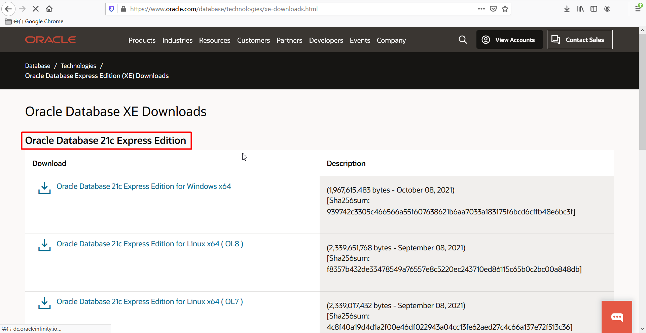Image resolution: width=646 pixels, height=333 pixels.
Task: Open tracking protection shield icon in address bar
Action: [111, 9]
